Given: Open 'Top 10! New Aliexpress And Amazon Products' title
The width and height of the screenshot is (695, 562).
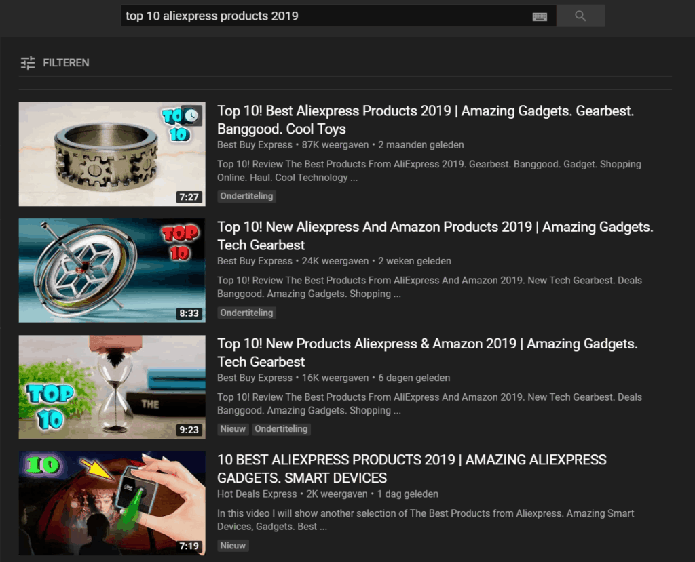Looking at the screenshot, I should [435, 236].
